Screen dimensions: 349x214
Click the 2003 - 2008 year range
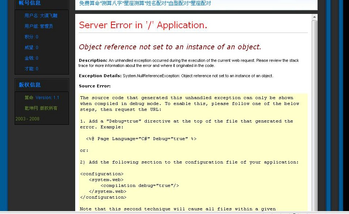(27, 119)
